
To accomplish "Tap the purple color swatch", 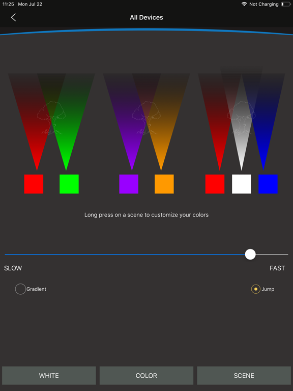I will click(129, 184).
